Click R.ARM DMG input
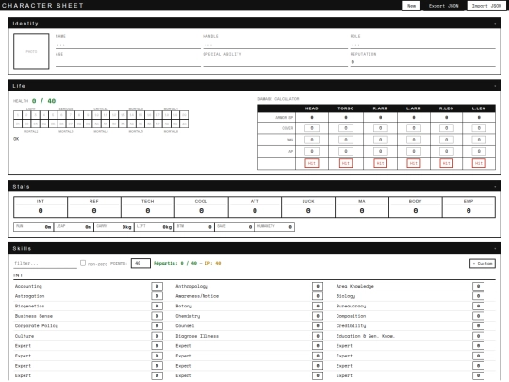The image size is (509, 382). (380, 140)
